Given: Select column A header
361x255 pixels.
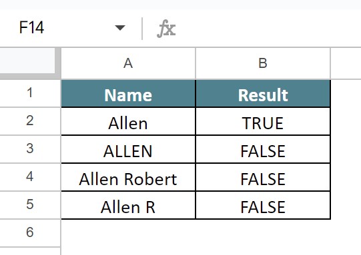Looking at the screenshot, I should [128, 63].
